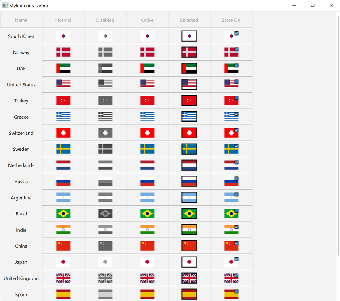Click the vertical scrollbar on the right
340x301 pixels.
click(x=338, y=133)
